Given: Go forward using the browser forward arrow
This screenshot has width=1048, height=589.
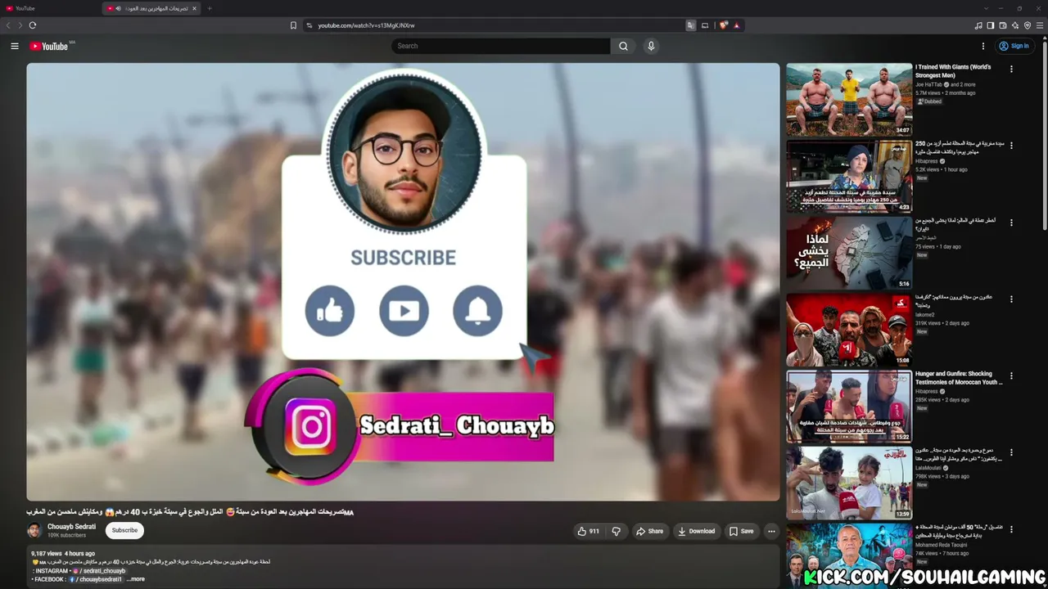Looking at the screenshot, I should (x=20, y=25).
